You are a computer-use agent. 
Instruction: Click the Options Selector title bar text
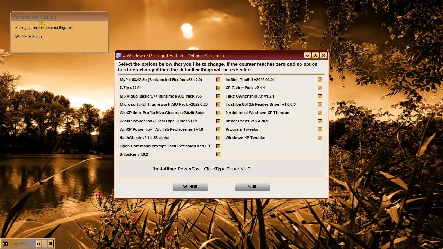[x=174, y=56]
